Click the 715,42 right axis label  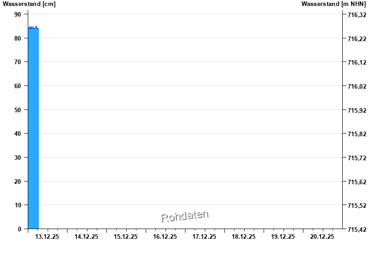pyautogui.click(x=357, y=230)
